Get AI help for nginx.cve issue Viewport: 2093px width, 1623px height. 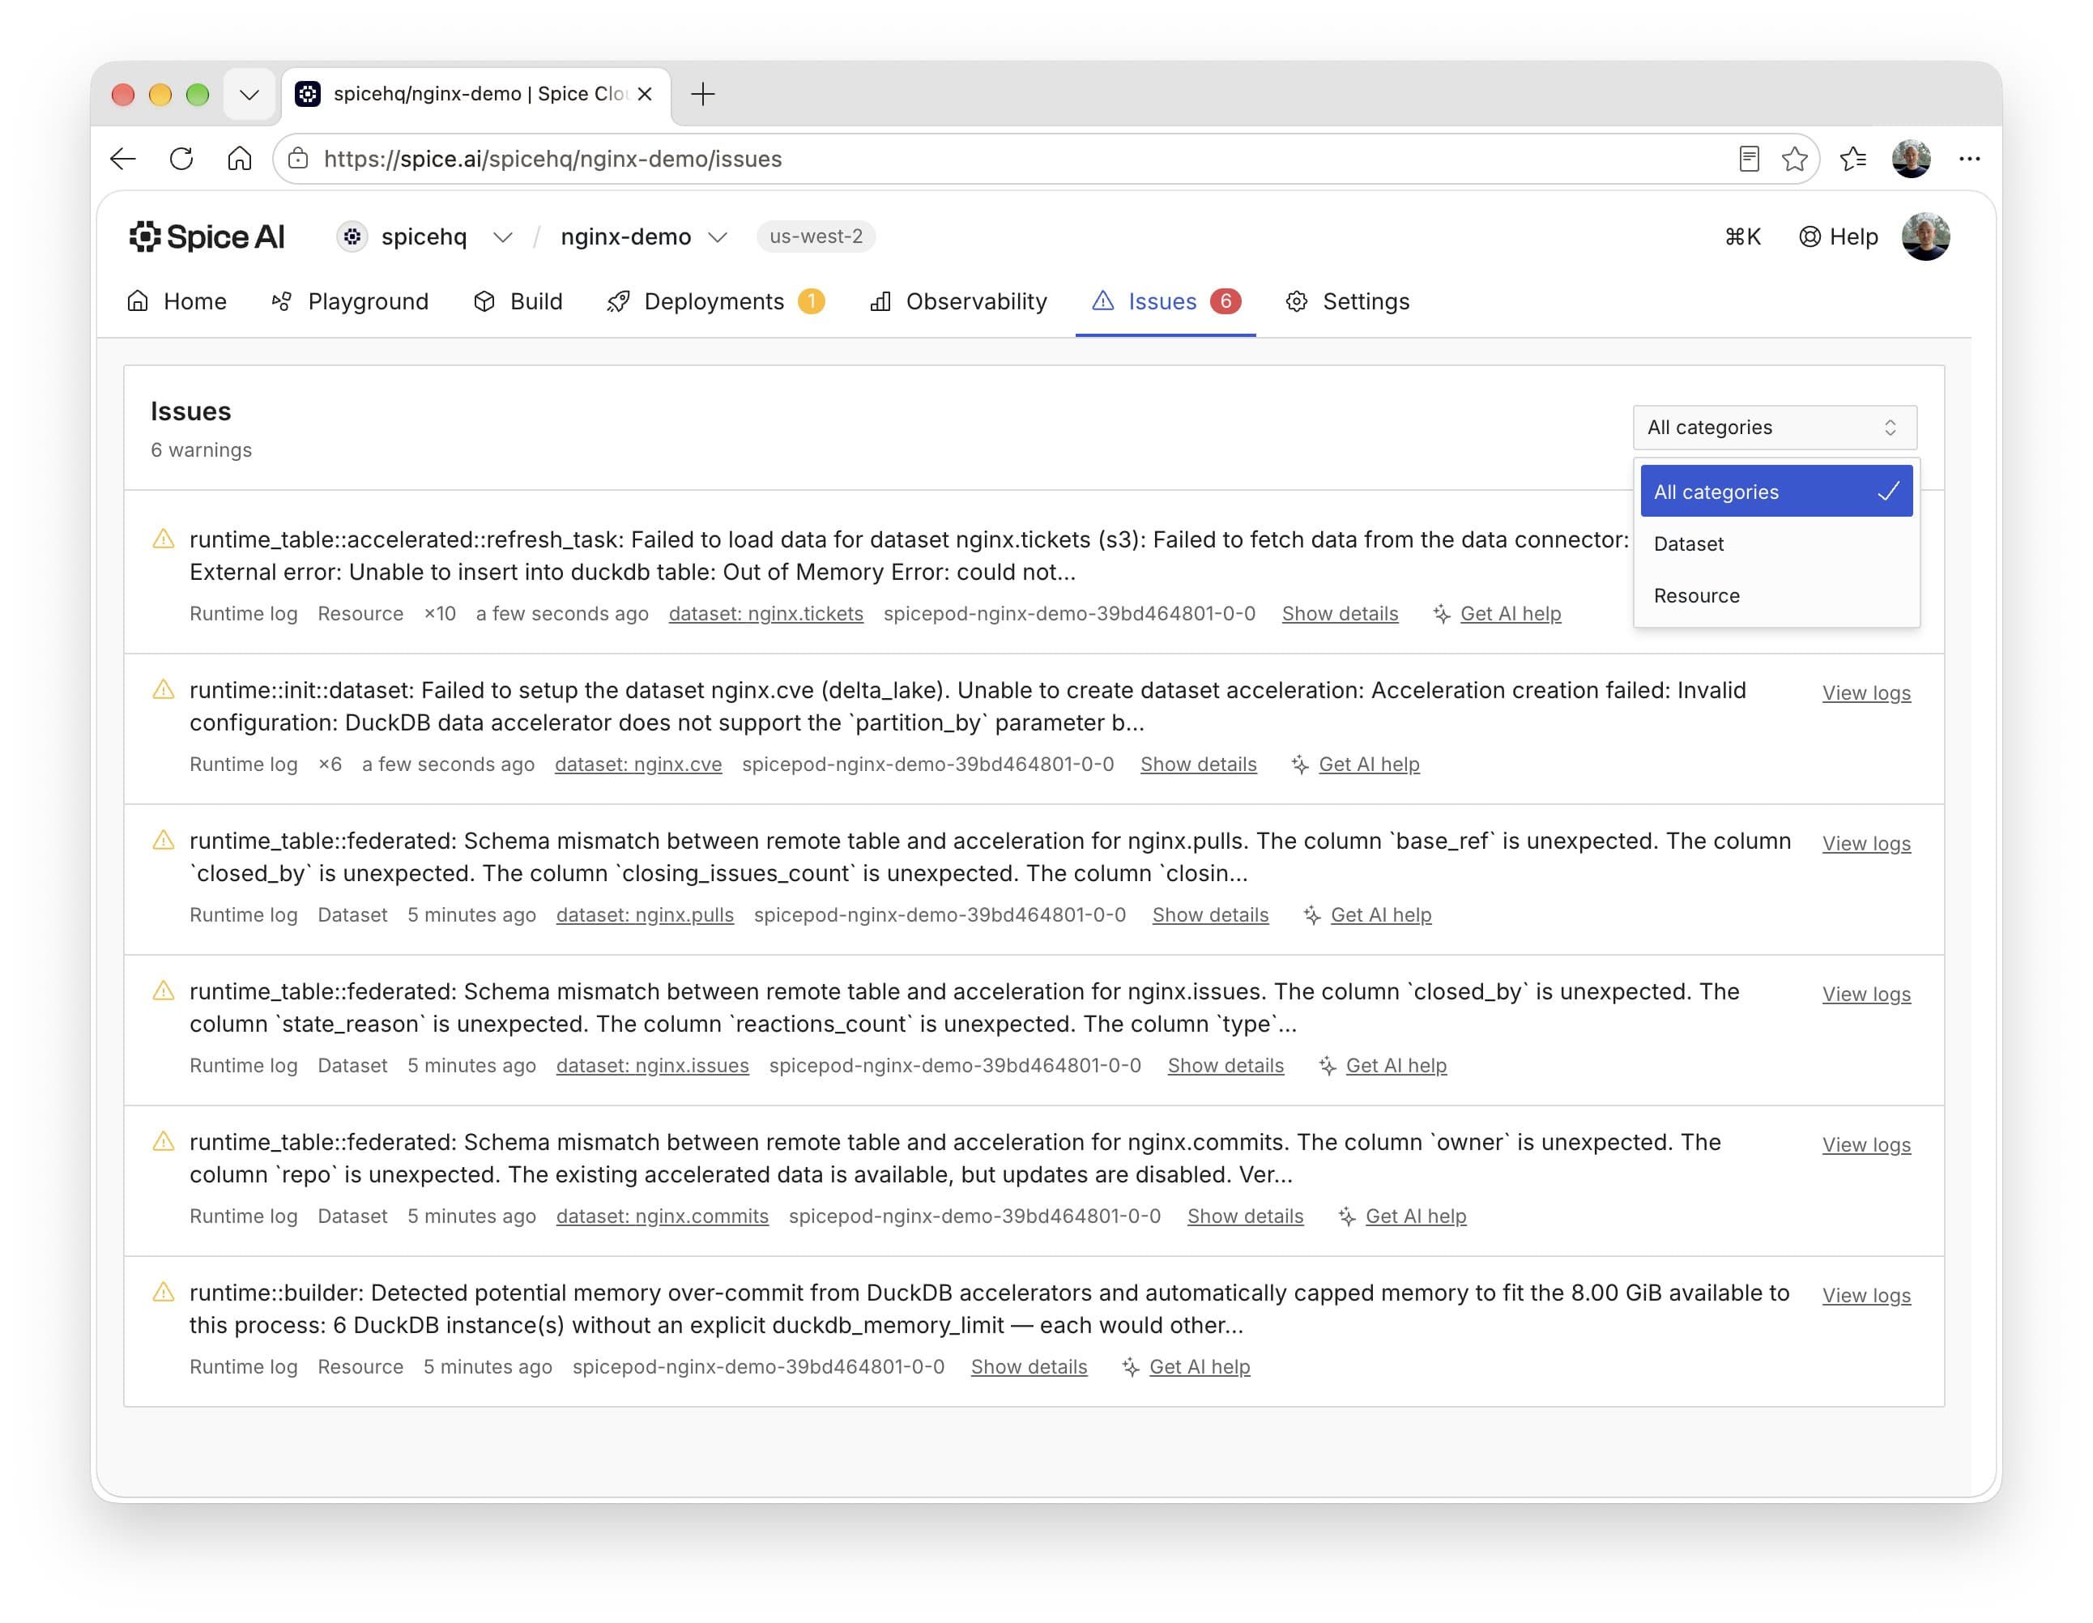point(1356,765)
